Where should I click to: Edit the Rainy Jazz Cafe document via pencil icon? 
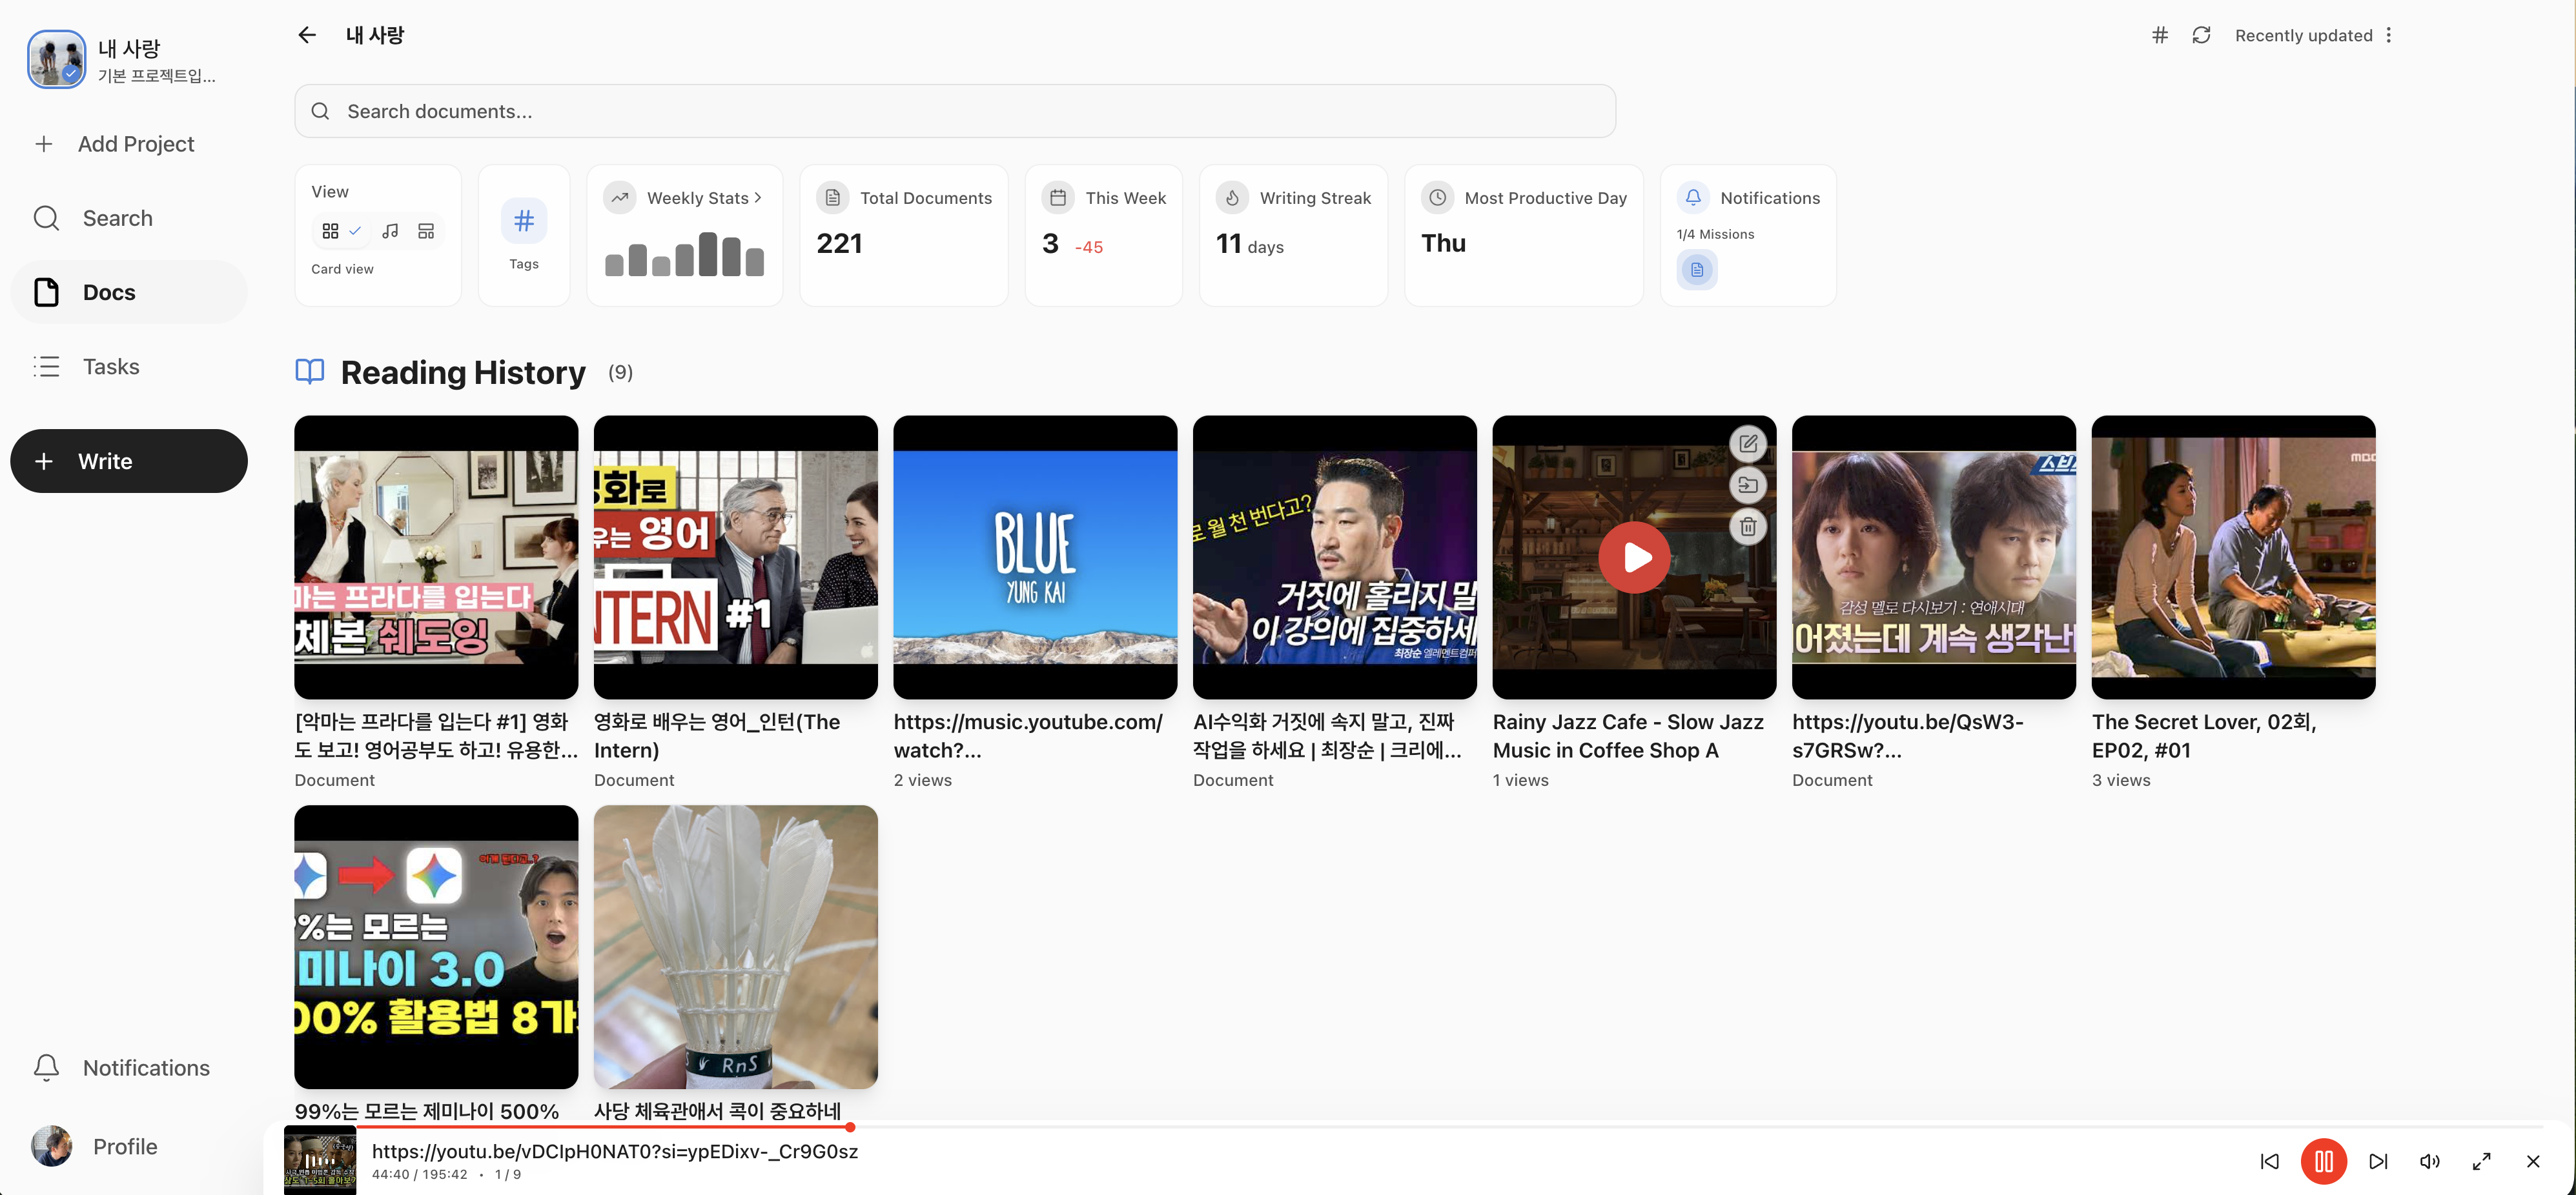1748,443
